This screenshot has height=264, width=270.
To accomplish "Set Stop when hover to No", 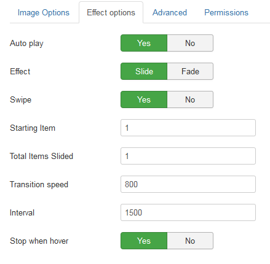I will coord(190,241).
